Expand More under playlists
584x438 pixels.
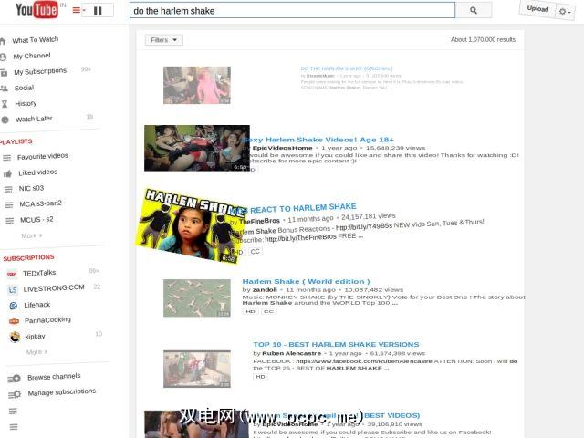(x=32, y=235)
